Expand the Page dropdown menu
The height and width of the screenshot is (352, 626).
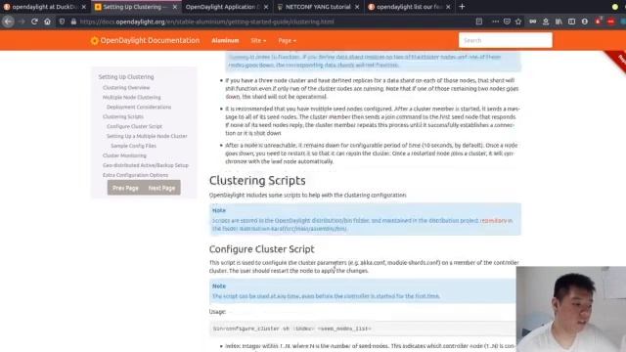287,41
